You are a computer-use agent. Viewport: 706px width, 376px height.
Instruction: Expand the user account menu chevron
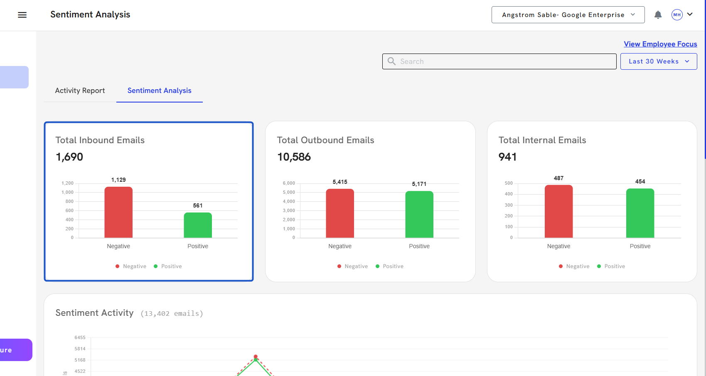tap(690, 15)
